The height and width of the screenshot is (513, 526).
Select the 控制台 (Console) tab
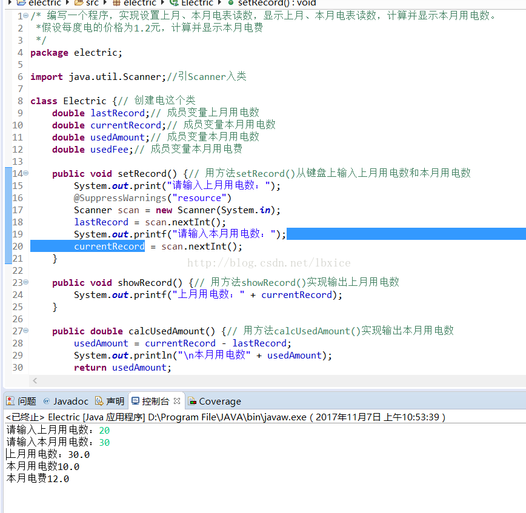click(151, 401)
